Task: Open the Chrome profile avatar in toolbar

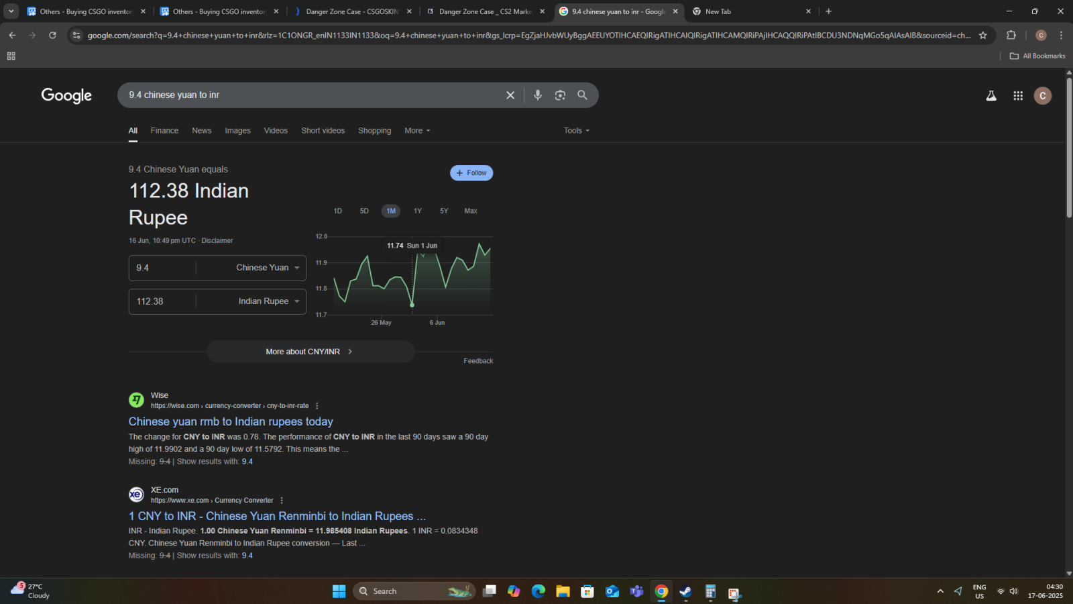Action: (x=1041, y=35)
